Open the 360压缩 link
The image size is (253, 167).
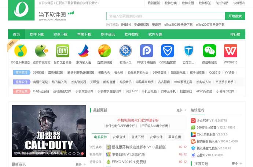click(38, 73)
